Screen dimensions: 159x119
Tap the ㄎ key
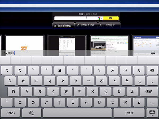click(x=40, y=91)
